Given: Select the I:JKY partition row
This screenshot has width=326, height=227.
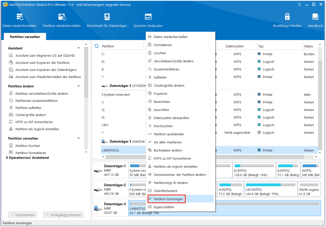Looking at the screenshot, I should point(210,125).
